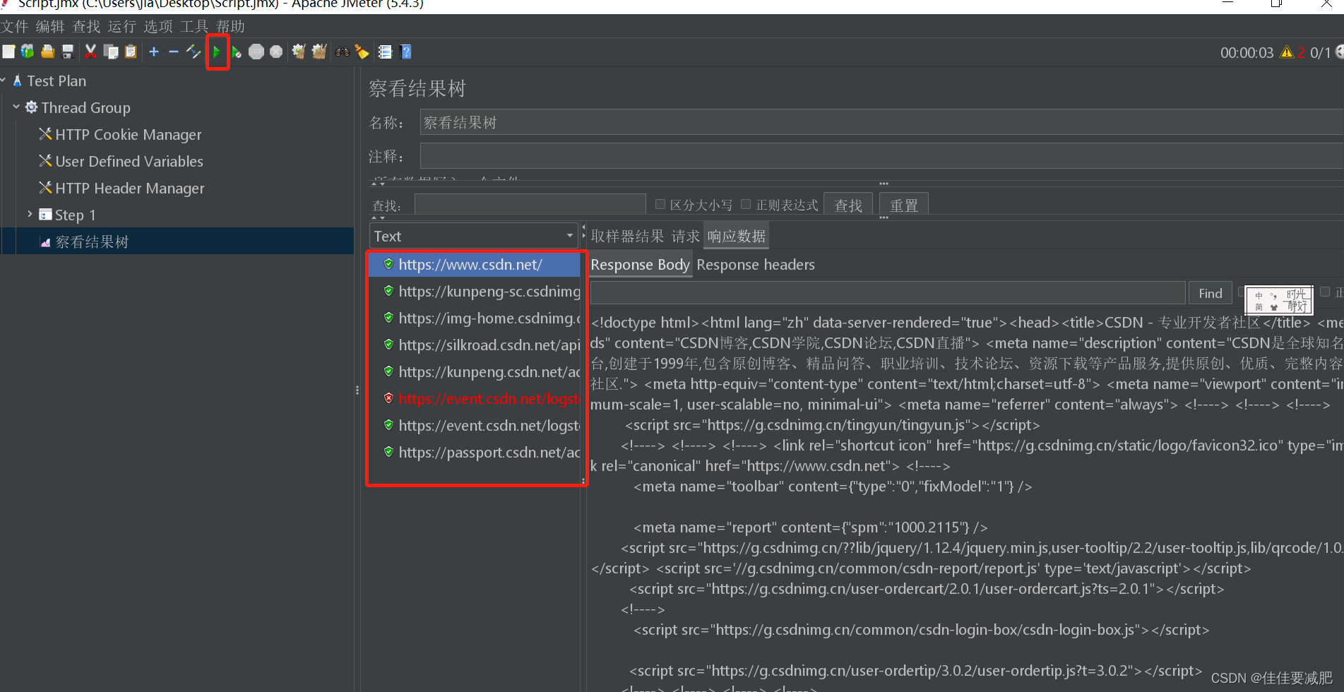Paste from clipboard icon
Viewport: 1344px width, 692px height.
pos(131,52)
